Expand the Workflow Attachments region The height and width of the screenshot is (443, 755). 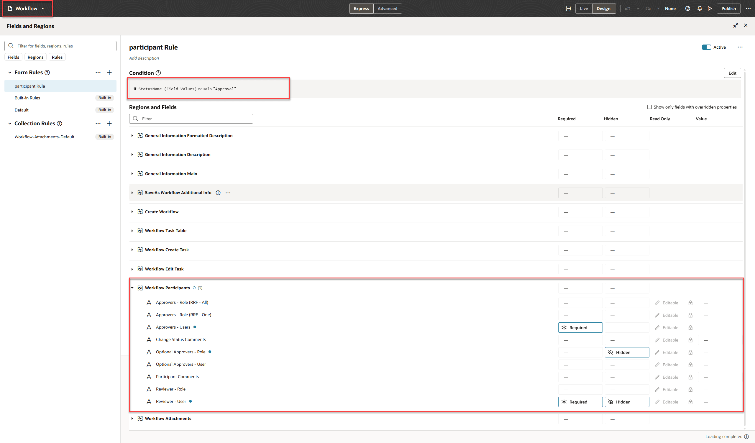(132, 418)
